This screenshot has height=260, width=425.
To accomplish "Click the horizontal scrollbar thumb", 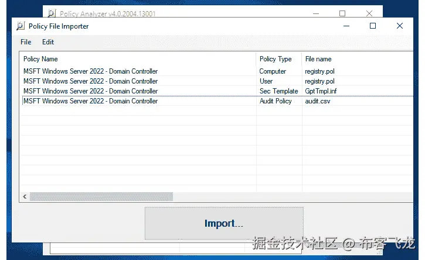I will (101, 196).
